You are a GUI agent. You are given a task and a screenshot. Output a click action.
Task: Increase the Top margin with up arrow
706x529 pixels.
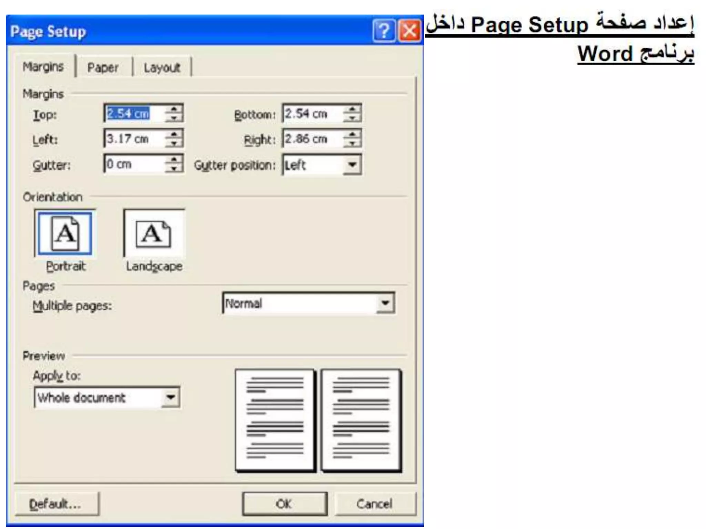coord(174,109)
